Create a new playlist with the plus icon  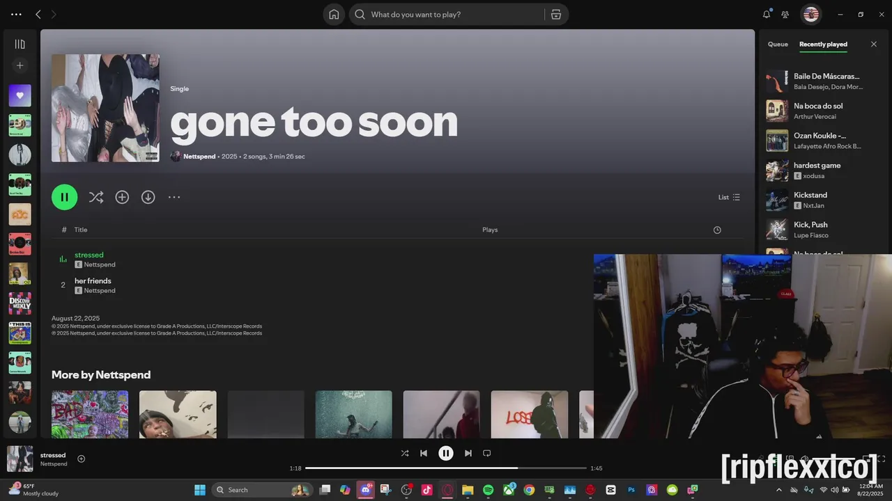point(20,65)
